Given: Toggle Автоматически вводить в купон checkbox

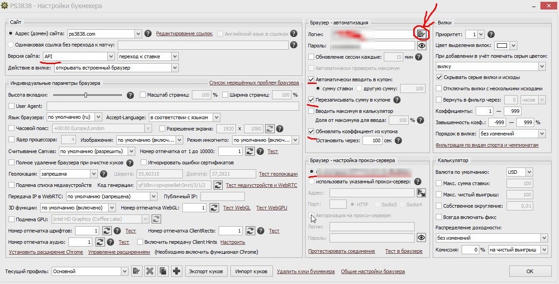Looking at the screenshot, I should pos(311,79).
